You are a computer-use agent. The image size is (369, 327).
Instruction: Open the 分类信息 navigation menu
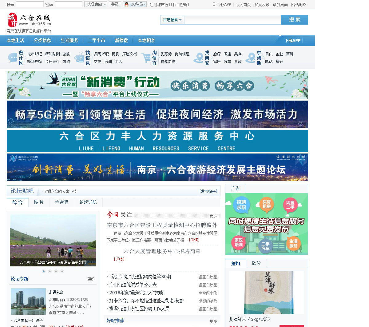tap(42, 41)
